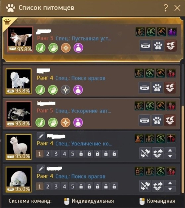Choose the Командная command system option
This screenshot has height=208, width=185.
157,201
